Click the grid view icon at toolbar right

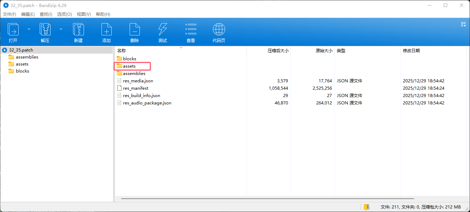463,24
